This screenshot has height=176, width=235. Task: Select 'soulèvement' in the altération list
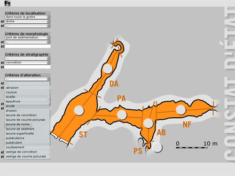point(28,147)
